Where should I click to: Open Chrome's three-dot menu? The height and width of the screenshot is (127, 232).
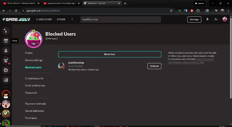(x=228, y=11)
